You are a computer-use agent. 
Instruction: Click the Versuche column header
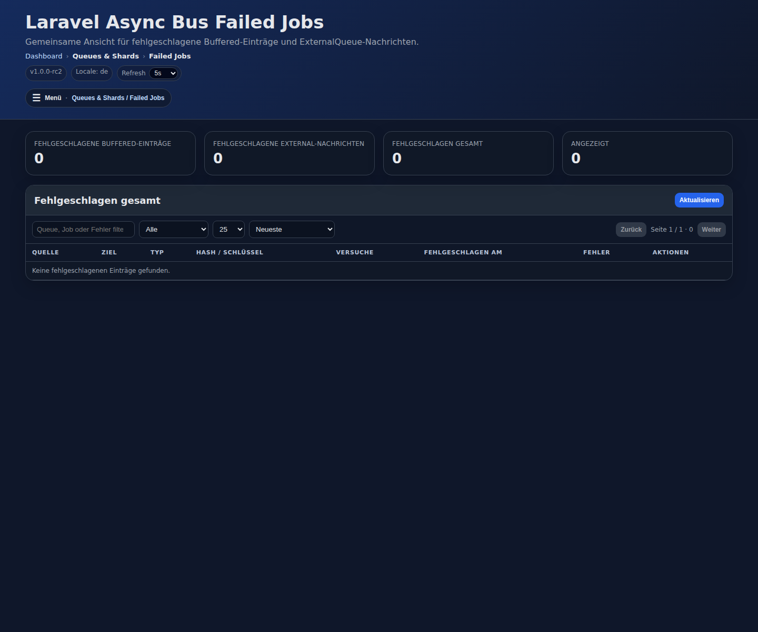[355, 253]
